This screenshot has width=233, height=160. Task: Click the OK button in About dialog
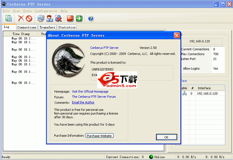(166, 137)
